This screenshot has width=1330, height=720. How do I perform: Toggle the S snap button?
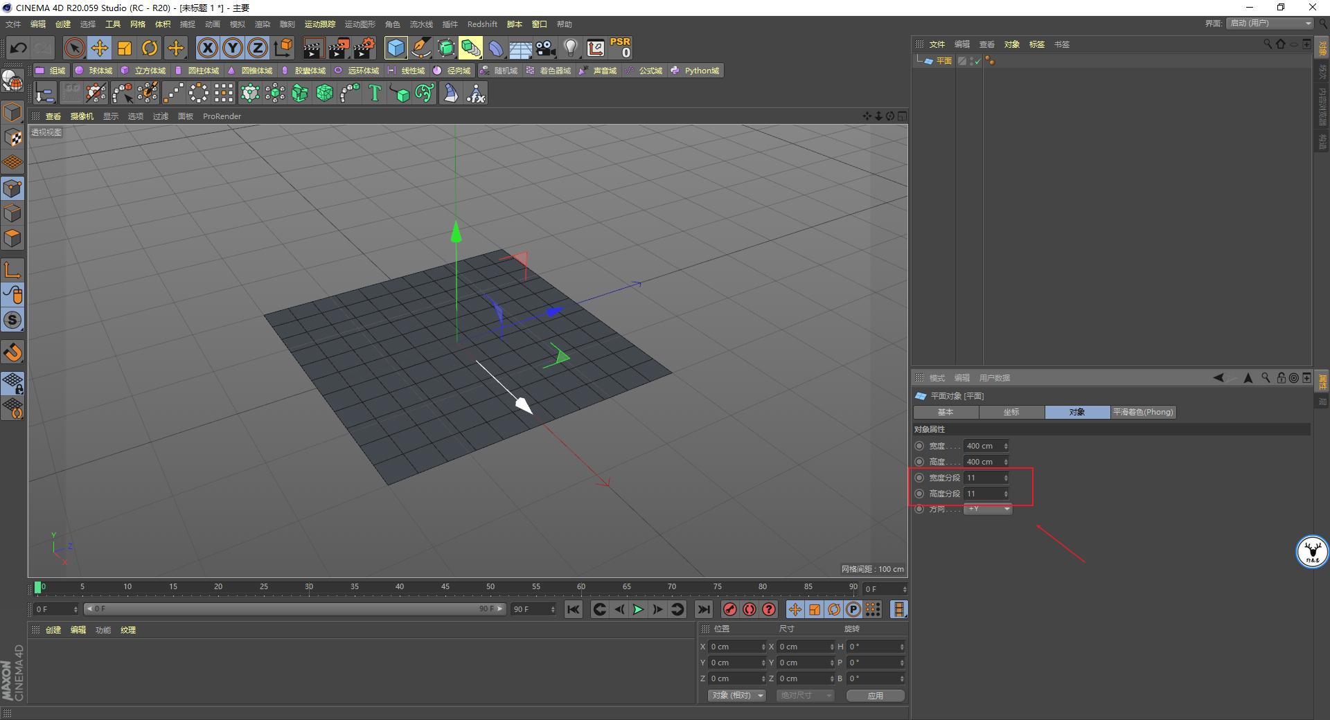(12, 320)
